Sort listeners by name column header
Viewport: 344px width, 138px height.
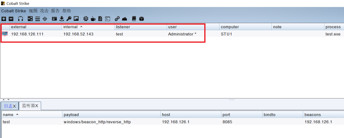pyautogui.click(x=30, y=115)
